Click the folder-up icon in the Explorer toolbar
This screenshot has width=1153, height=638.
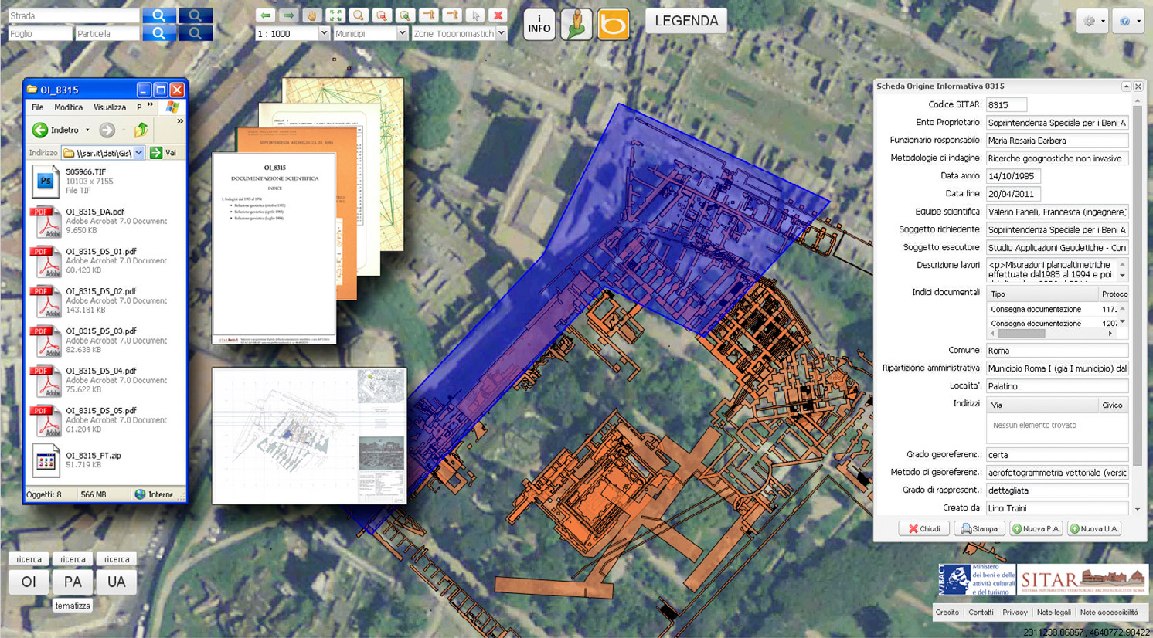click(x=141, y=130)
